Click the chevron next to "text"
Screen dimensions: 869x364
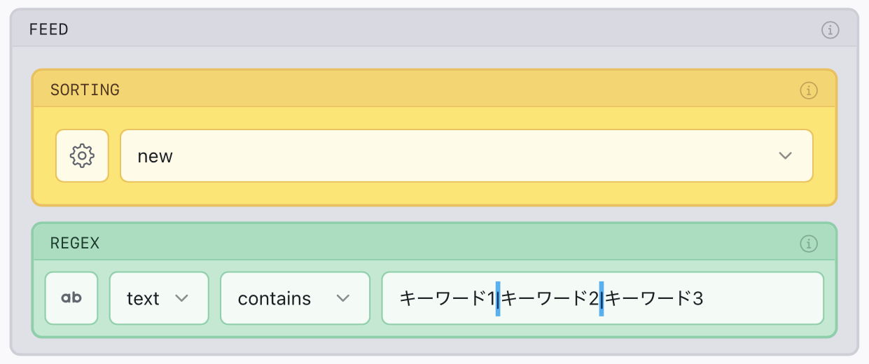(x=181, y=298)
